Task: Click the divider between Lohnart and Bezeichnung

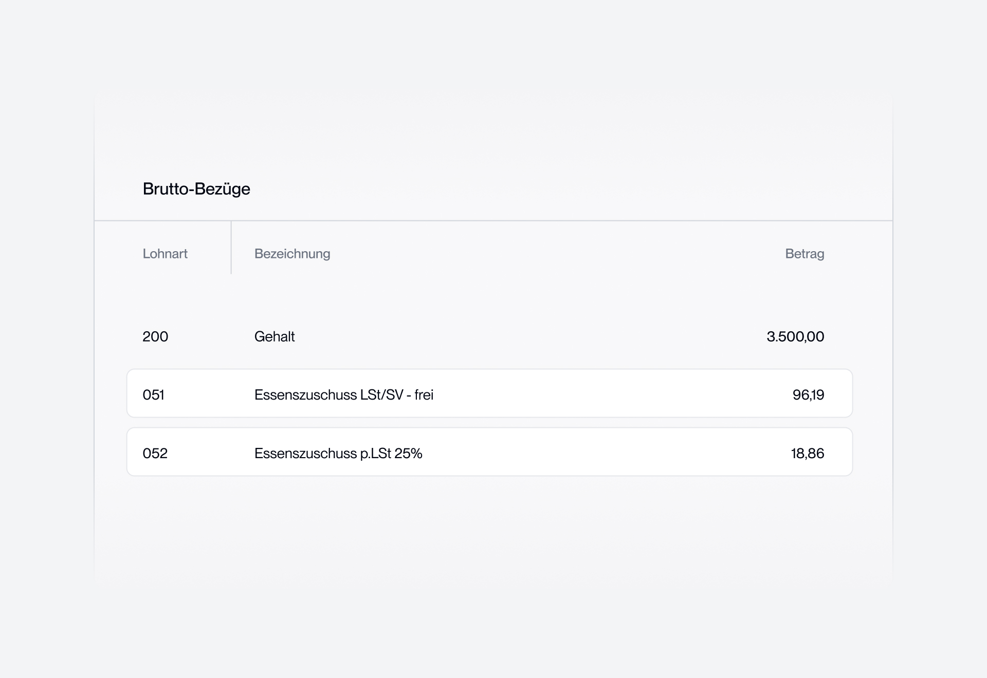Action: [231, 248]
